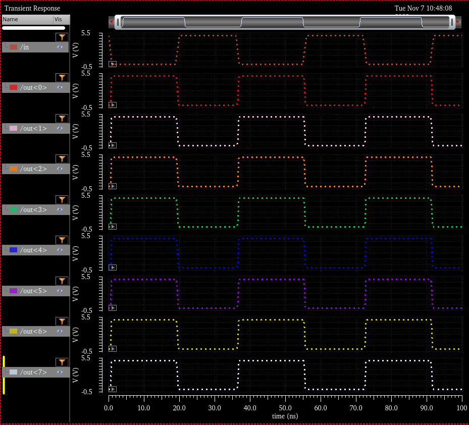Click the strip arrow icon in /out<4> plot

[x=113, y=267]
